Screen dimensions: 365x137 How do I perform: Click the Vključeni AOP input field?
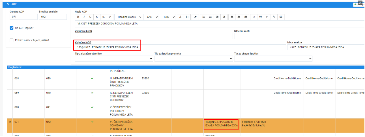click(x=180, y=47)
